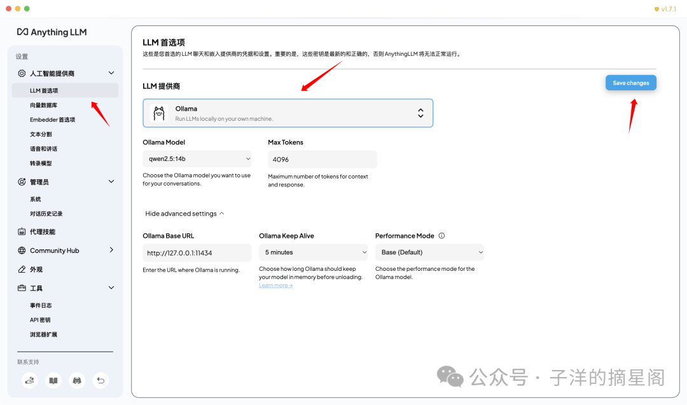This screenshot has height=405, width=687.
Task: Collapse the 管理员 section chevron
Action: tap(111, 182)
